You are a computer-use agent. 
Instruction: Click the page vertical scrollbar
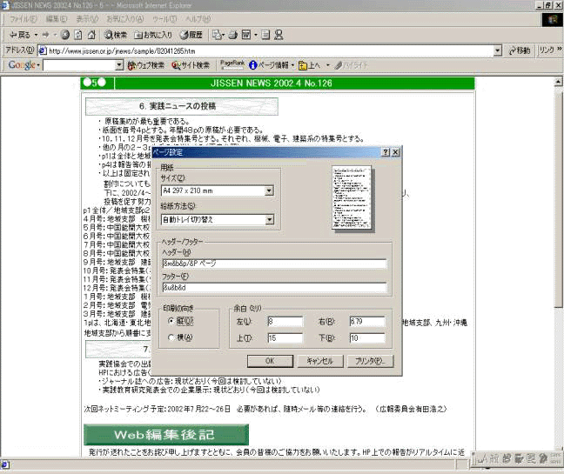click(x=558, y=261)
